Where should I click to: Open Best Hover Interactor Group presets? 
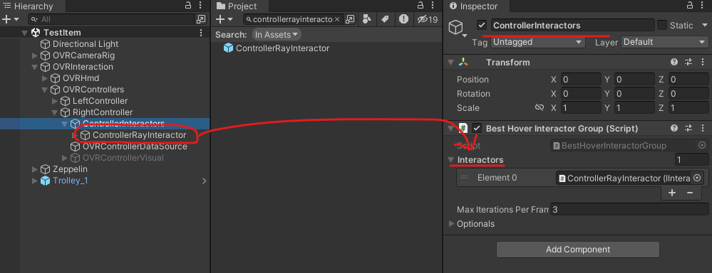pos(688,128)
